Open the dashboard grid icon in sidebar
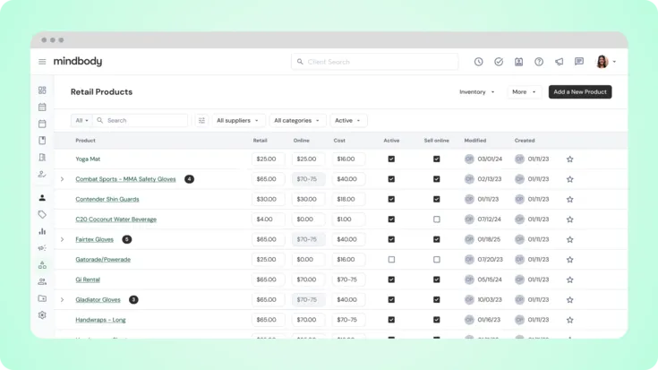The image size is (658, 370). click(42, 90)
